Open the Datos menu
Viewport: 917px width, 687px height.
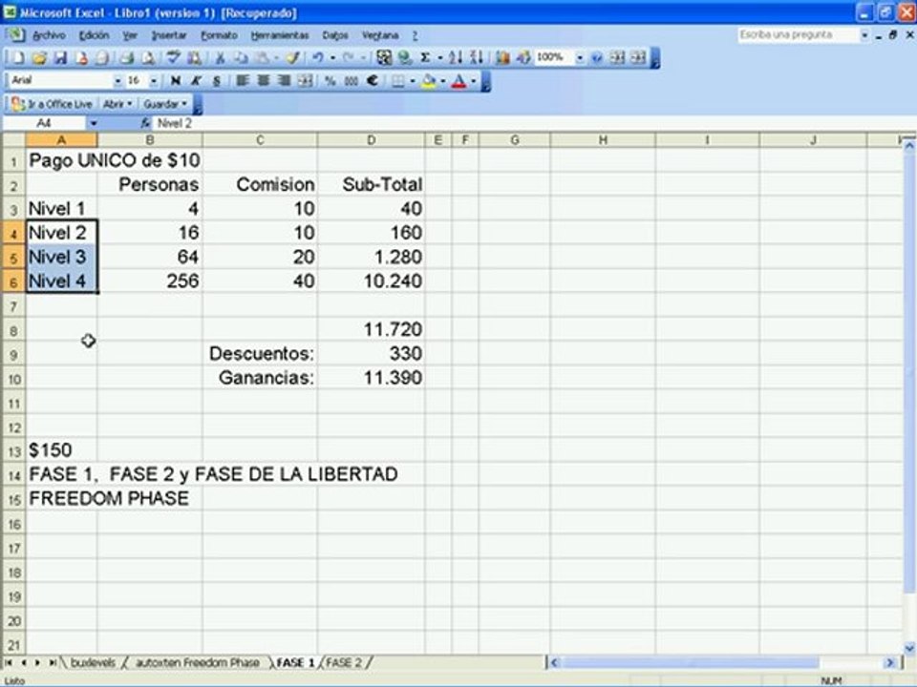click(335, 35)
